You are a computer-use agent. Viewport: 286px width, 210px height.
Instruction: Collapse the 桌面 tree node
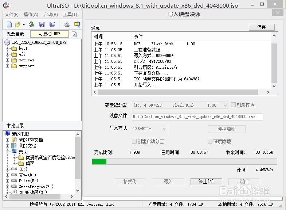tap(8, 152)
